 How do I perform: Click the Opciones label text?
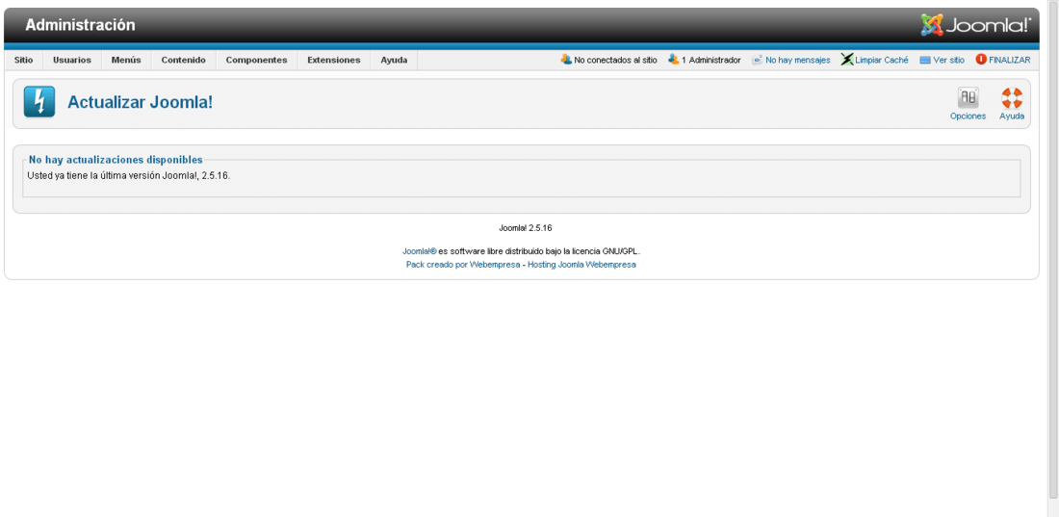pos(968,116)
